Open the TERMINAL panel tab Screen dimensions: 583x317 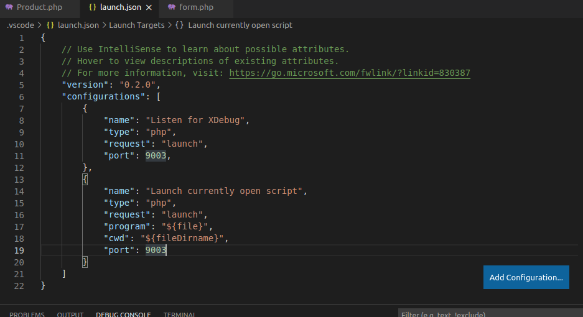click(179, 314)
